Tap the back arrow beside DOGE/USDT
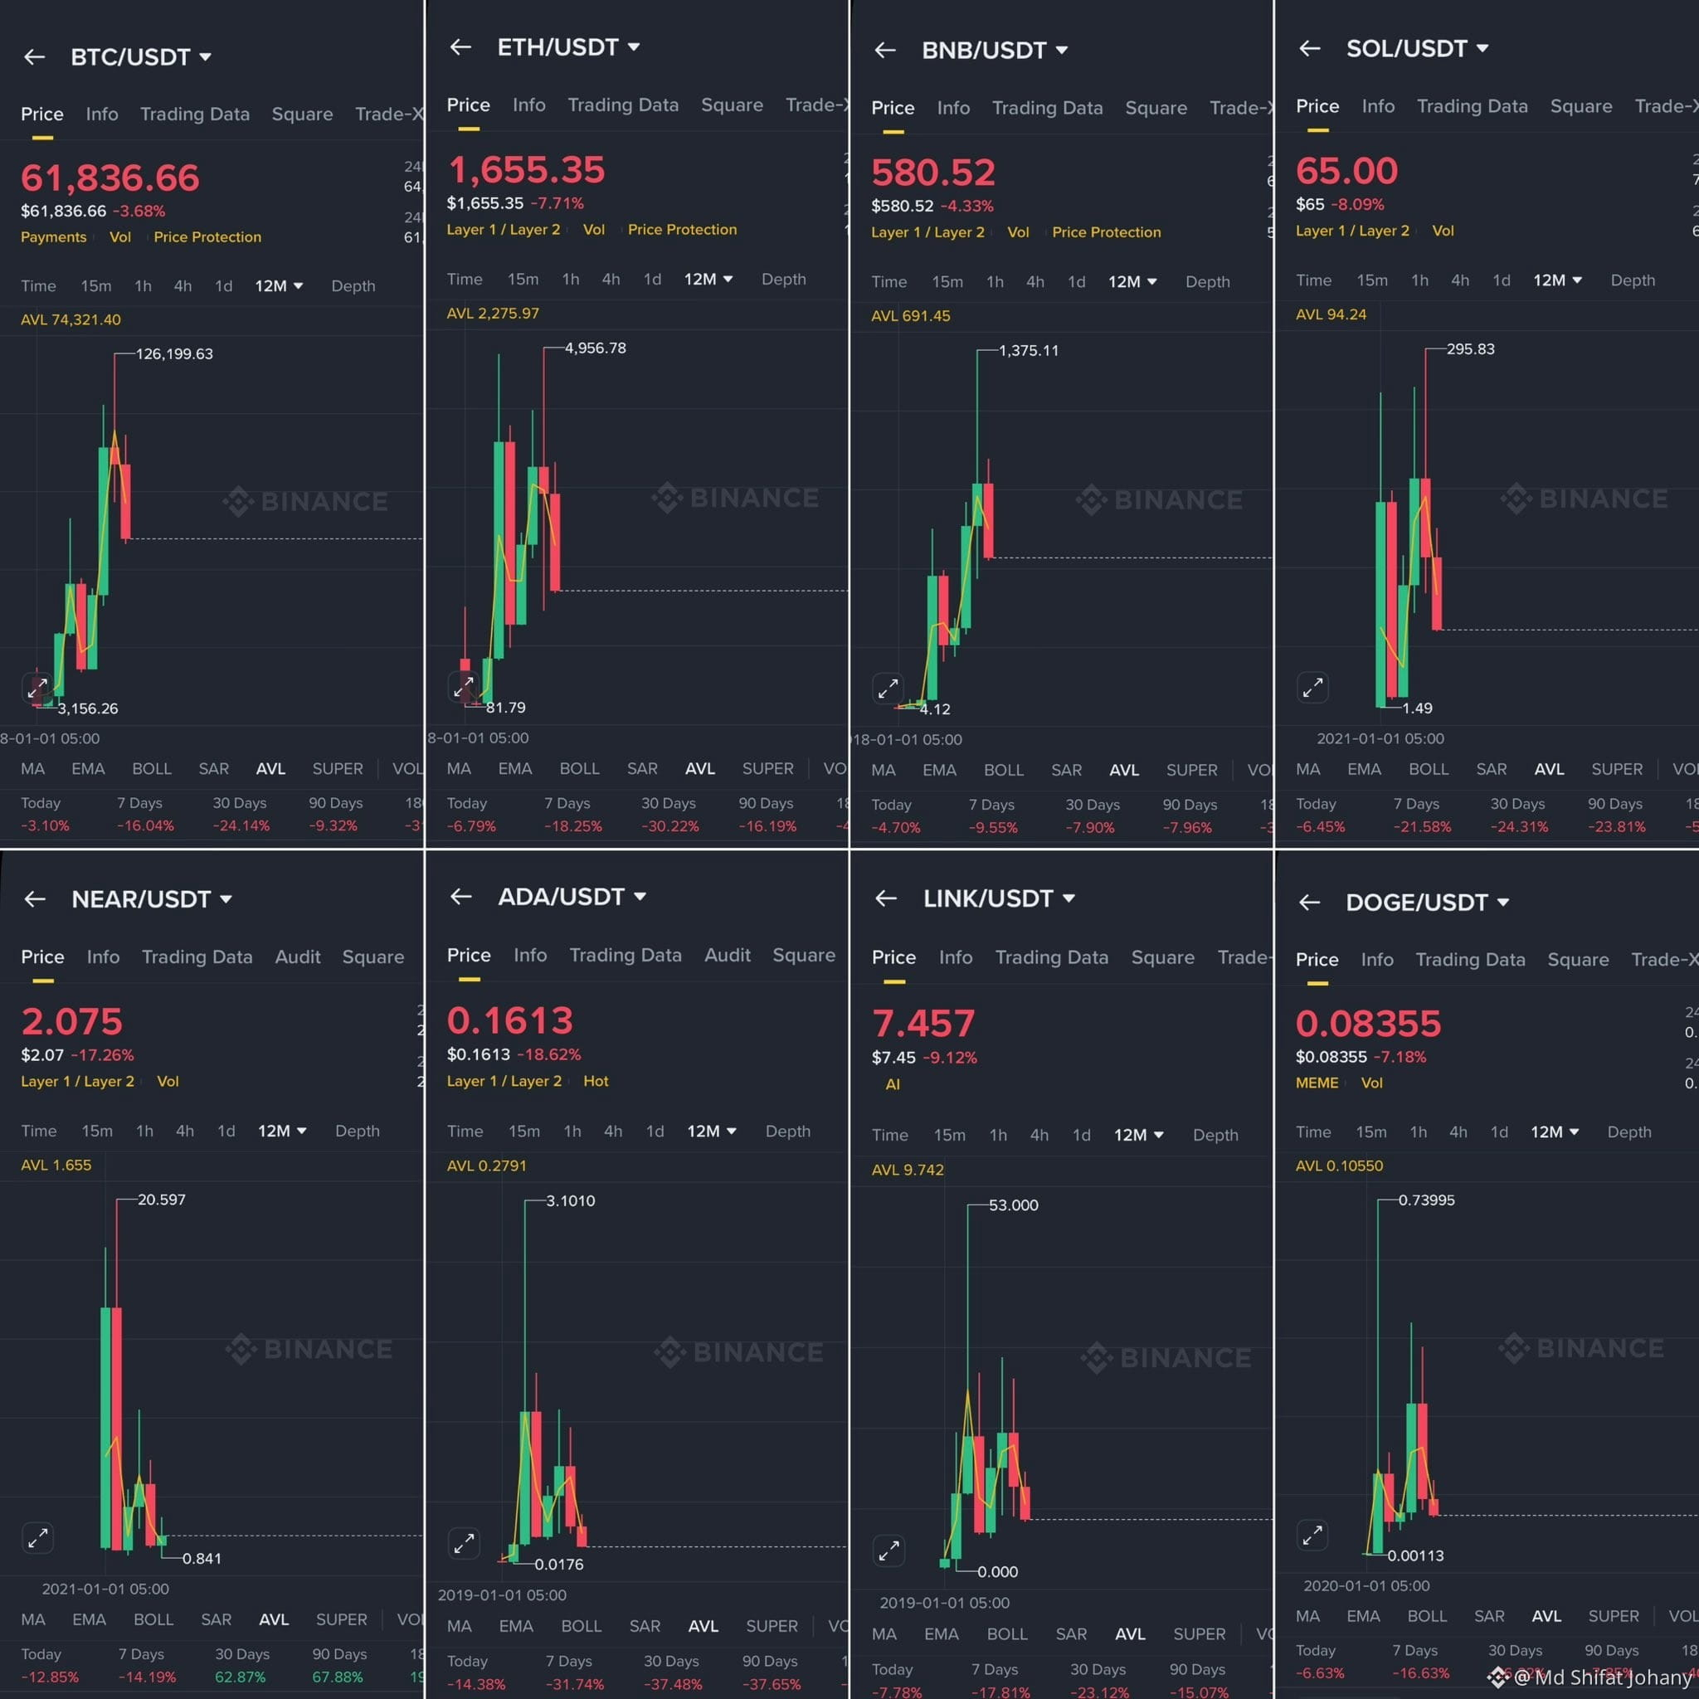 tap(1309, 903)
